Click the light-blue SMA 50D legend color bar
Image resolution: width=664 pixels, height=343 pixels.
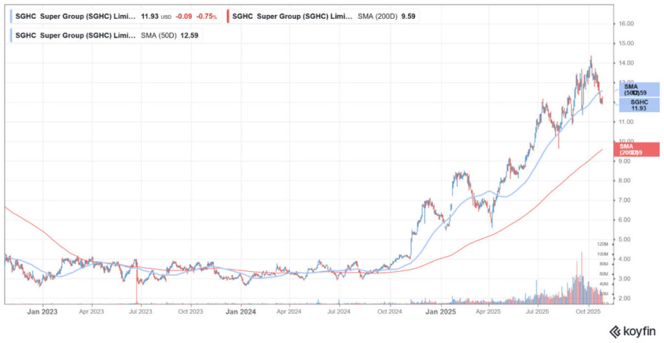pyautogui.click(x=12, y=34)
